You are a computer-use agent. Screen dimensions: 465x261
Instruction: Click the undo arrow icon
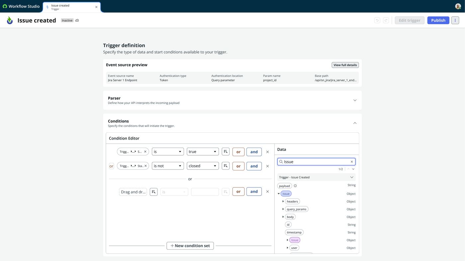pyautogui.click(x=377, y=20)
